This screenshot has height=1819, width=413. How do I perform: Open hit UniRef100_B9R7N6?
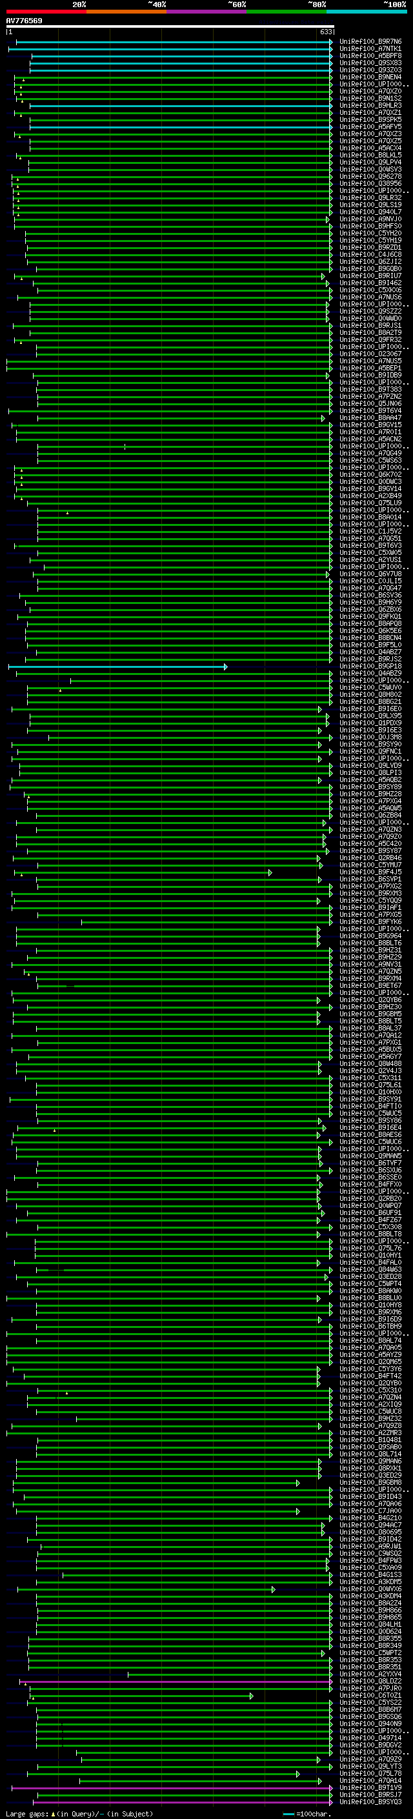tap(370, 42)
